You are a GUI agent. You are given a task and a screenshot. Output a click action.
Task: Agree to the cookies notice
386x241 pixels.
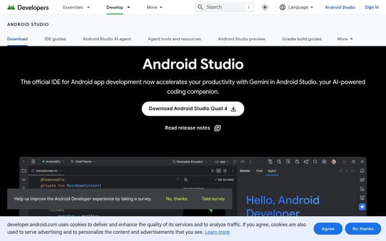pyautogui.click(x=328, y=229)
